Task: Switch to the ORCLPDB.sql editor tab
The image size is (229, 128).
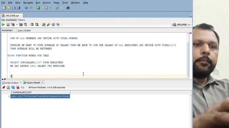Action: 12,16
